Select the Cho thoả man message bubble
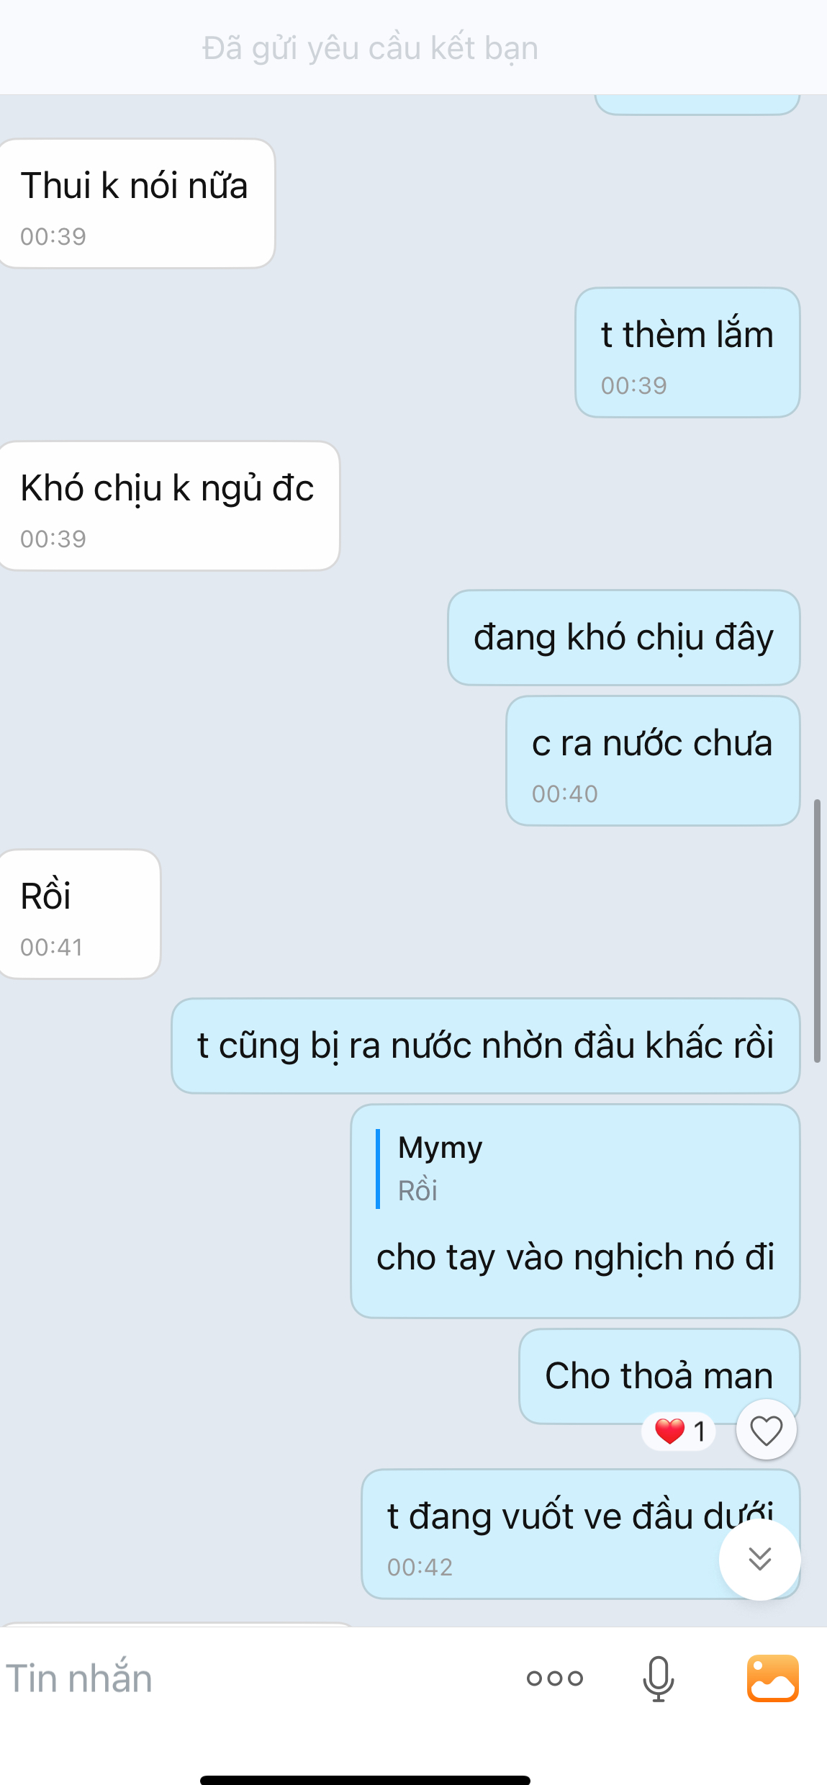 click(659, 1376)
